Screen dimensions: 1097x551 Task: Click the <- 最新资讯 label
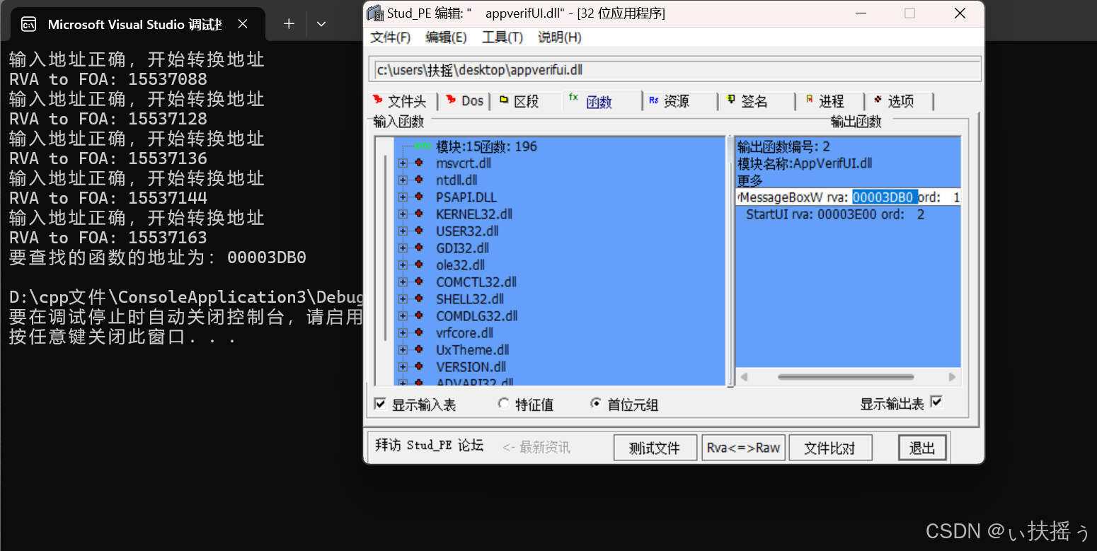pos(536,447)
